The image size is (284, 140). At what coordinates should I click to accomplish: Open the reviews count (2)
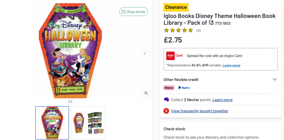(x=198, y=31)
